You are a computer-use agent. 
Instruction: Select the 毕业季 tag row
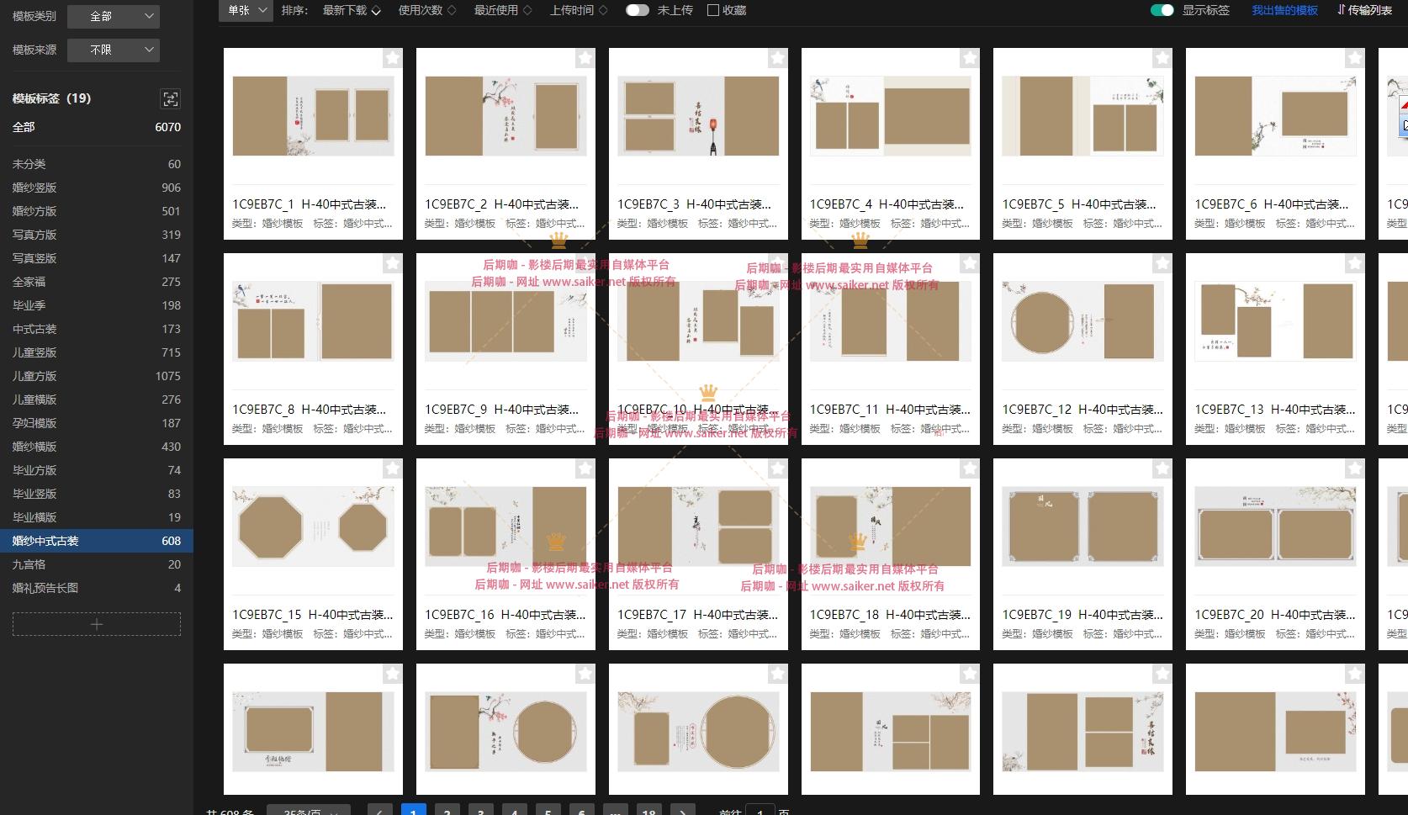coord(97,305)
